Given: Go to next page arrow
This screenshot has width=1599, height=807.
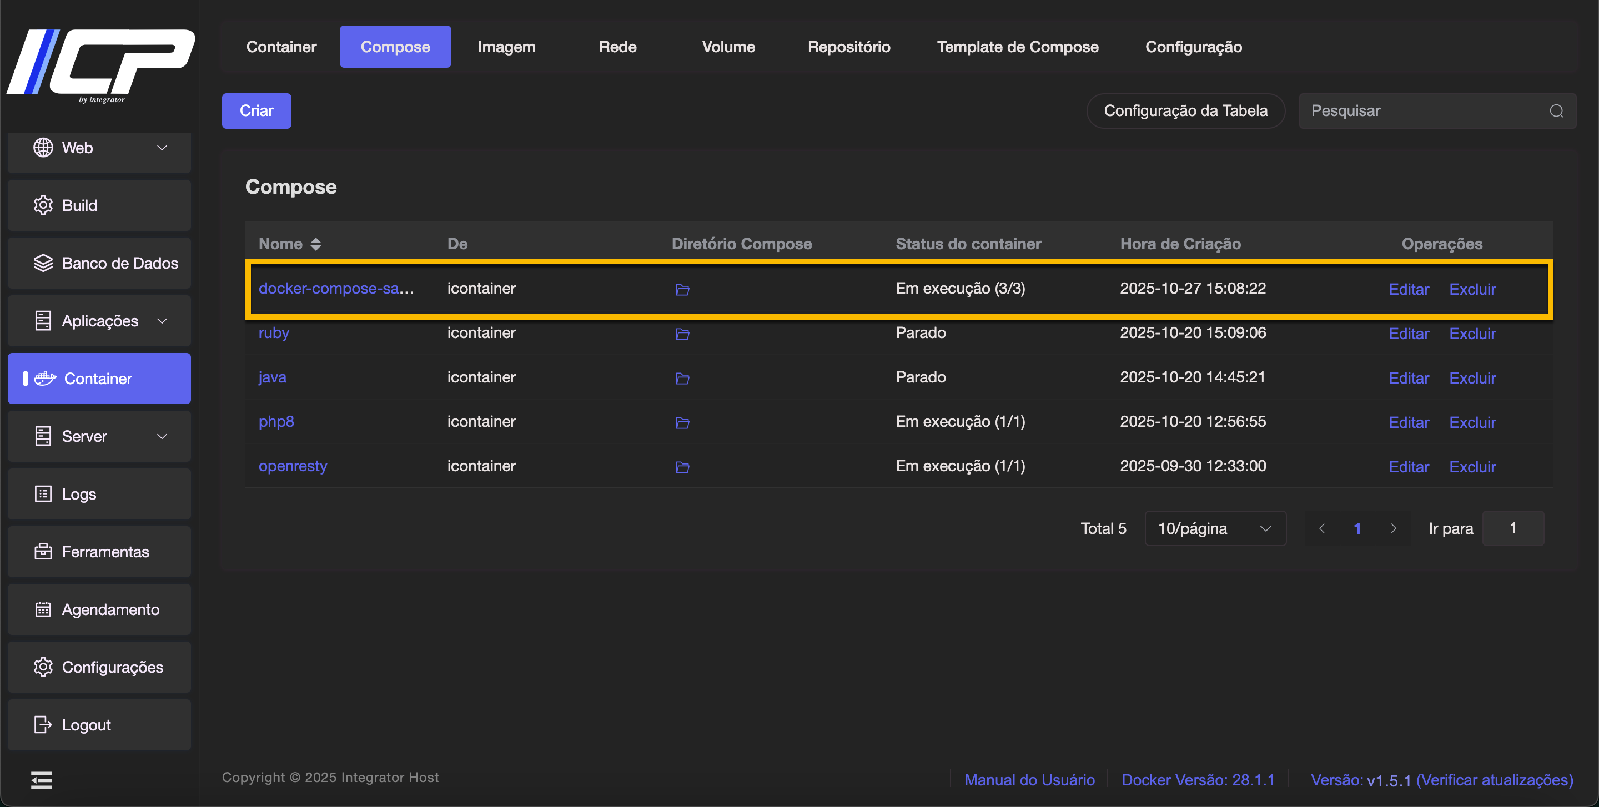Looking at the screenshot, I should coord(1394,528).
